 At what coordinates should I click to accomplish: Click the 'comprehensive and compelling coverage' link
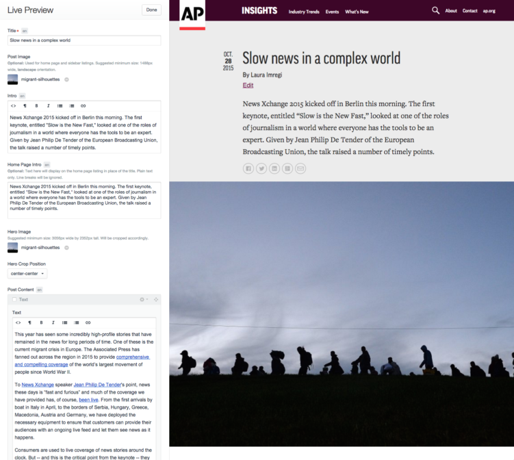pos(132,357)
